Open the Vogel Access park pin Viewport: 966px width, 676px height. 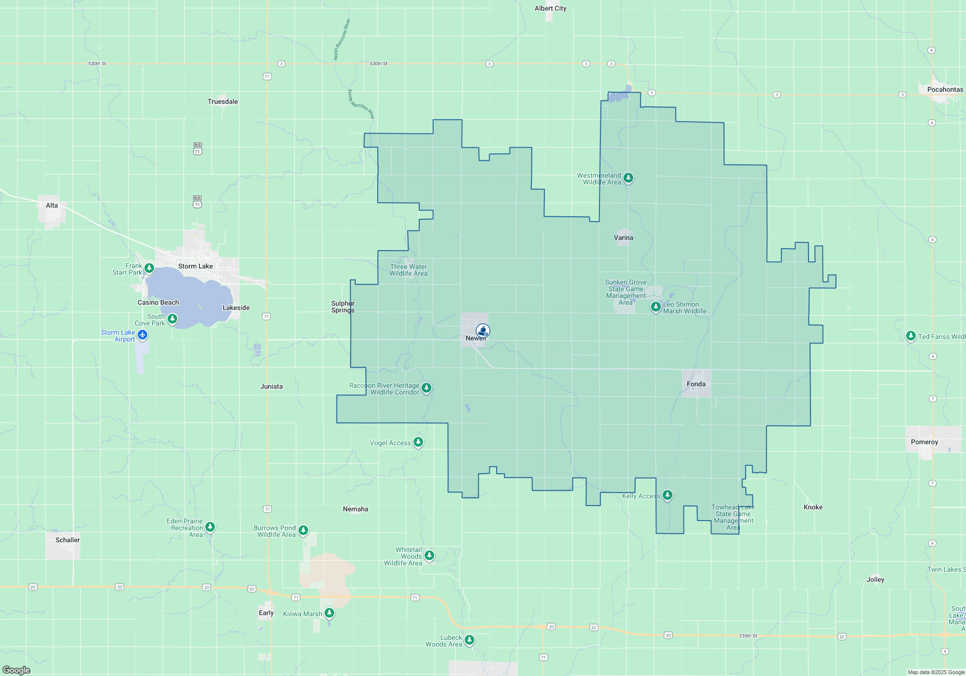[418, 442]
